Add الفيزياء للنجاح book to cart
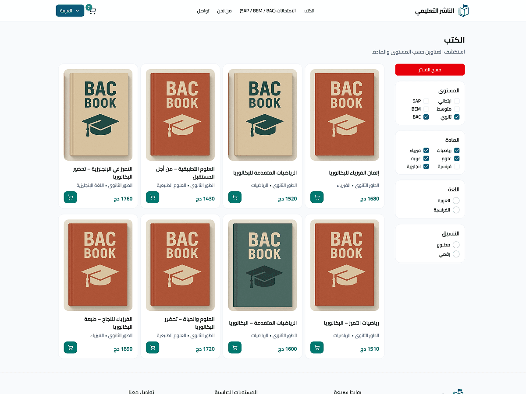The height and width of the screenshot is (394, 526). [71, 348]
